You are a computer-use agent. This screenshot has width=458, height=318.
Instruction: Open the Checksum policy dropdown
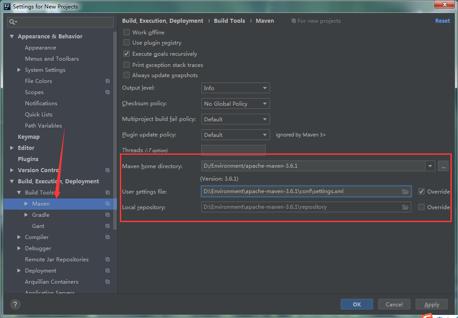(235, 103)
